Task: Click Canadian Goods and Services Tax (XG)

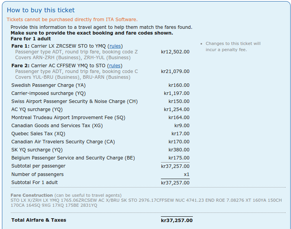Action: pos(57,126)
